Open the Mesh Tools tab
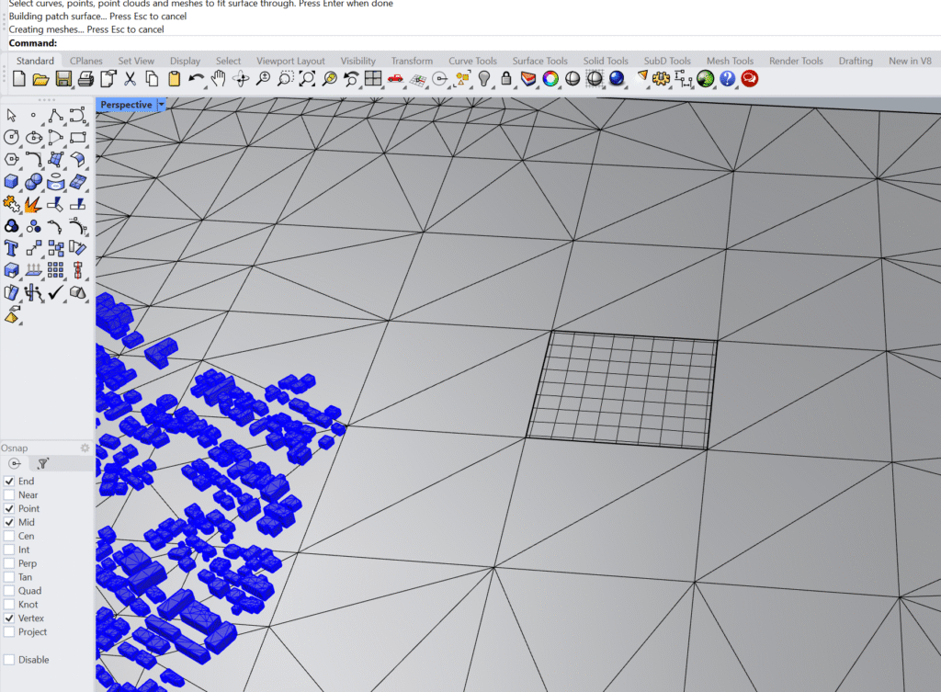This screenshot has width=941, height=692. [x=731, y=61]
